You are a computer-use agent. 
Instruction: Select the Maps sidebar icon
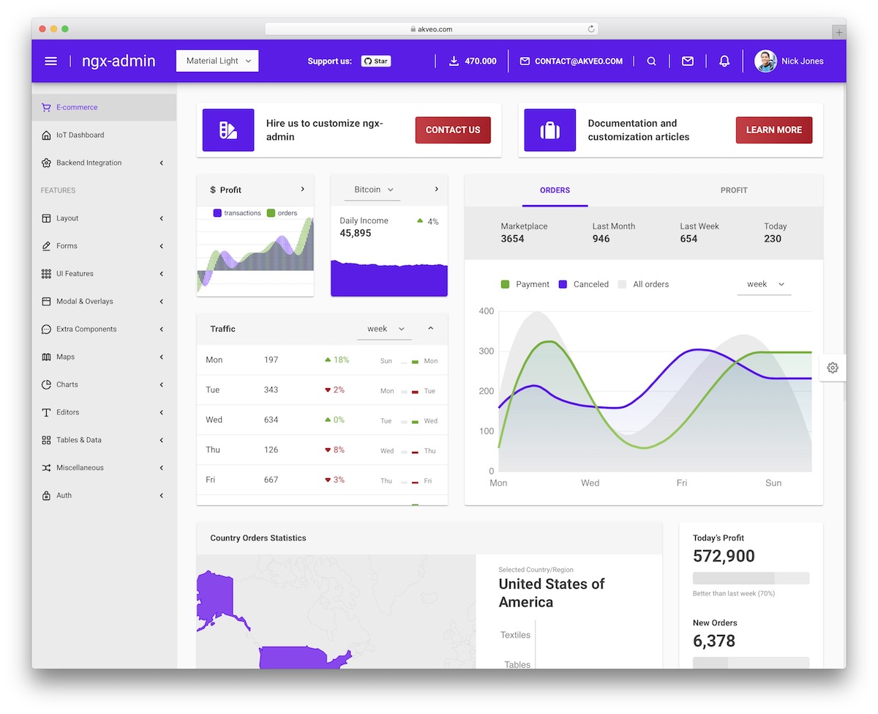45,357
